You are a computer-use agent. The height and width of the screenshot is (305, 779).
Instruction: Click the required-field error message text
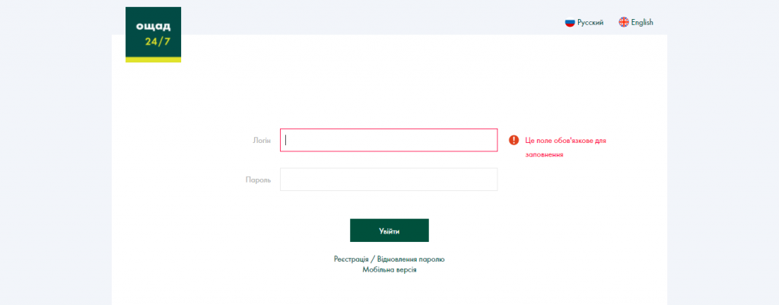566,148
